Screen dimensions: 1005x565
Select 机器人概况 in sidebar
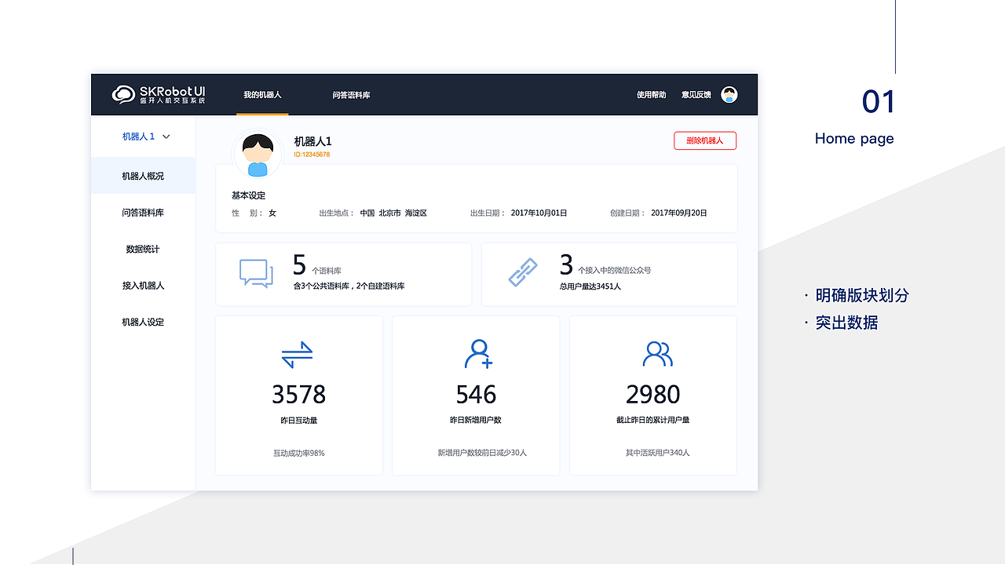[x=143, y=176]
